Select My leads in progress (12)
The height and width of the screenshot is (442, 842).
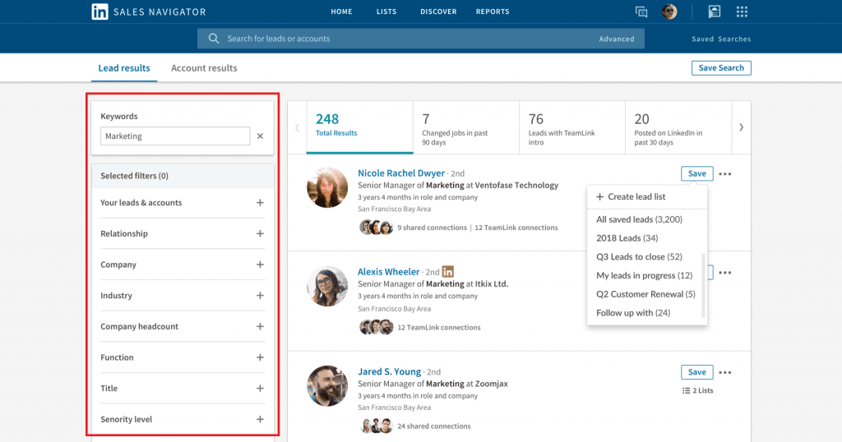[x=645, y=276]
